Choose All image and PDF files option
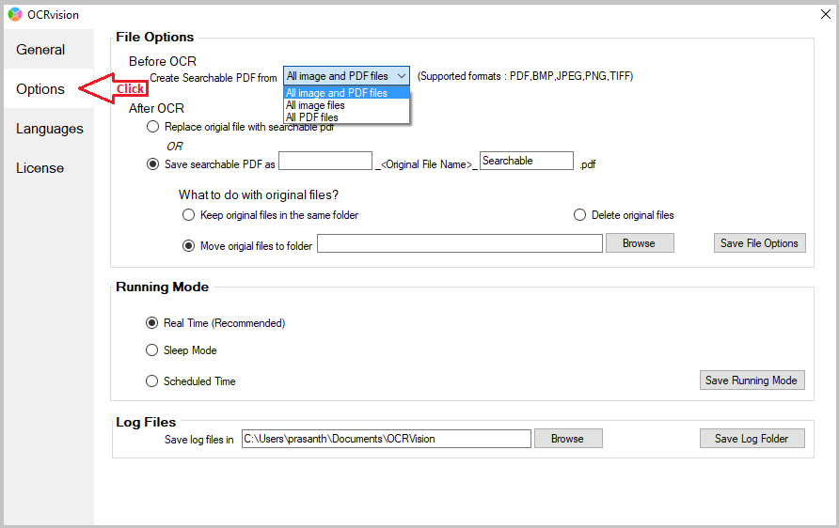839x528 pixels. tap(347, 93)
